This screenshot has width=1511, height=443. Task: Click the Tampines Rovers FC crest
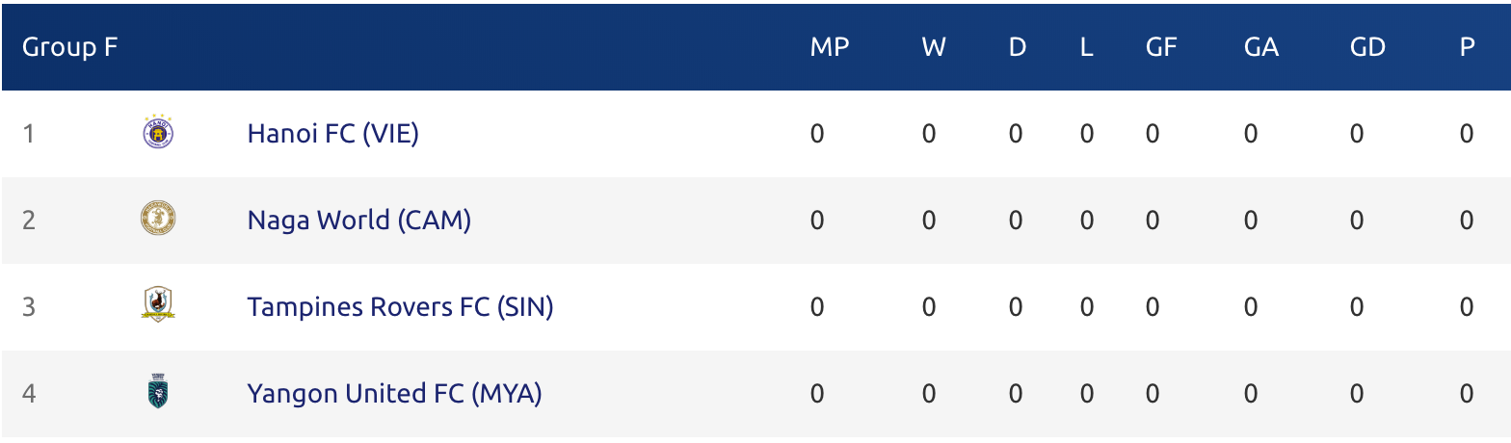click(158, 305)
